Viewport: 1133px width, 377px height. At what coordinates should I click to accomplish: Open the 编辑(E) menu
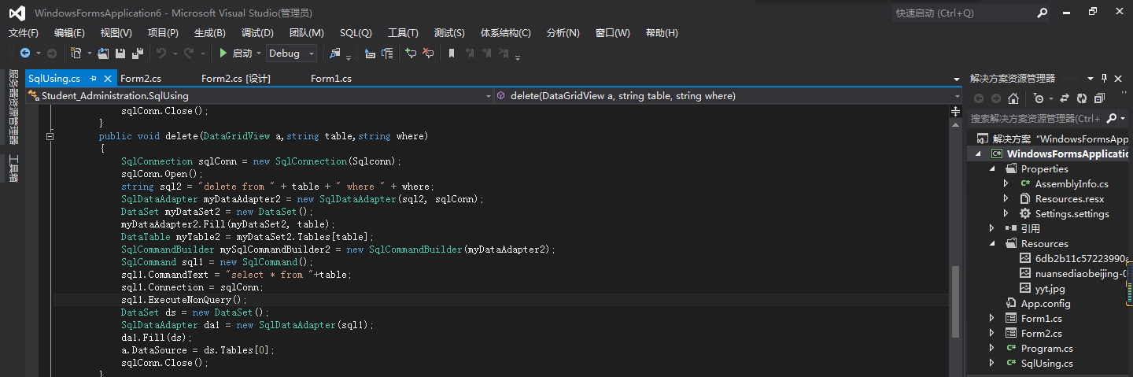point(69,32)
